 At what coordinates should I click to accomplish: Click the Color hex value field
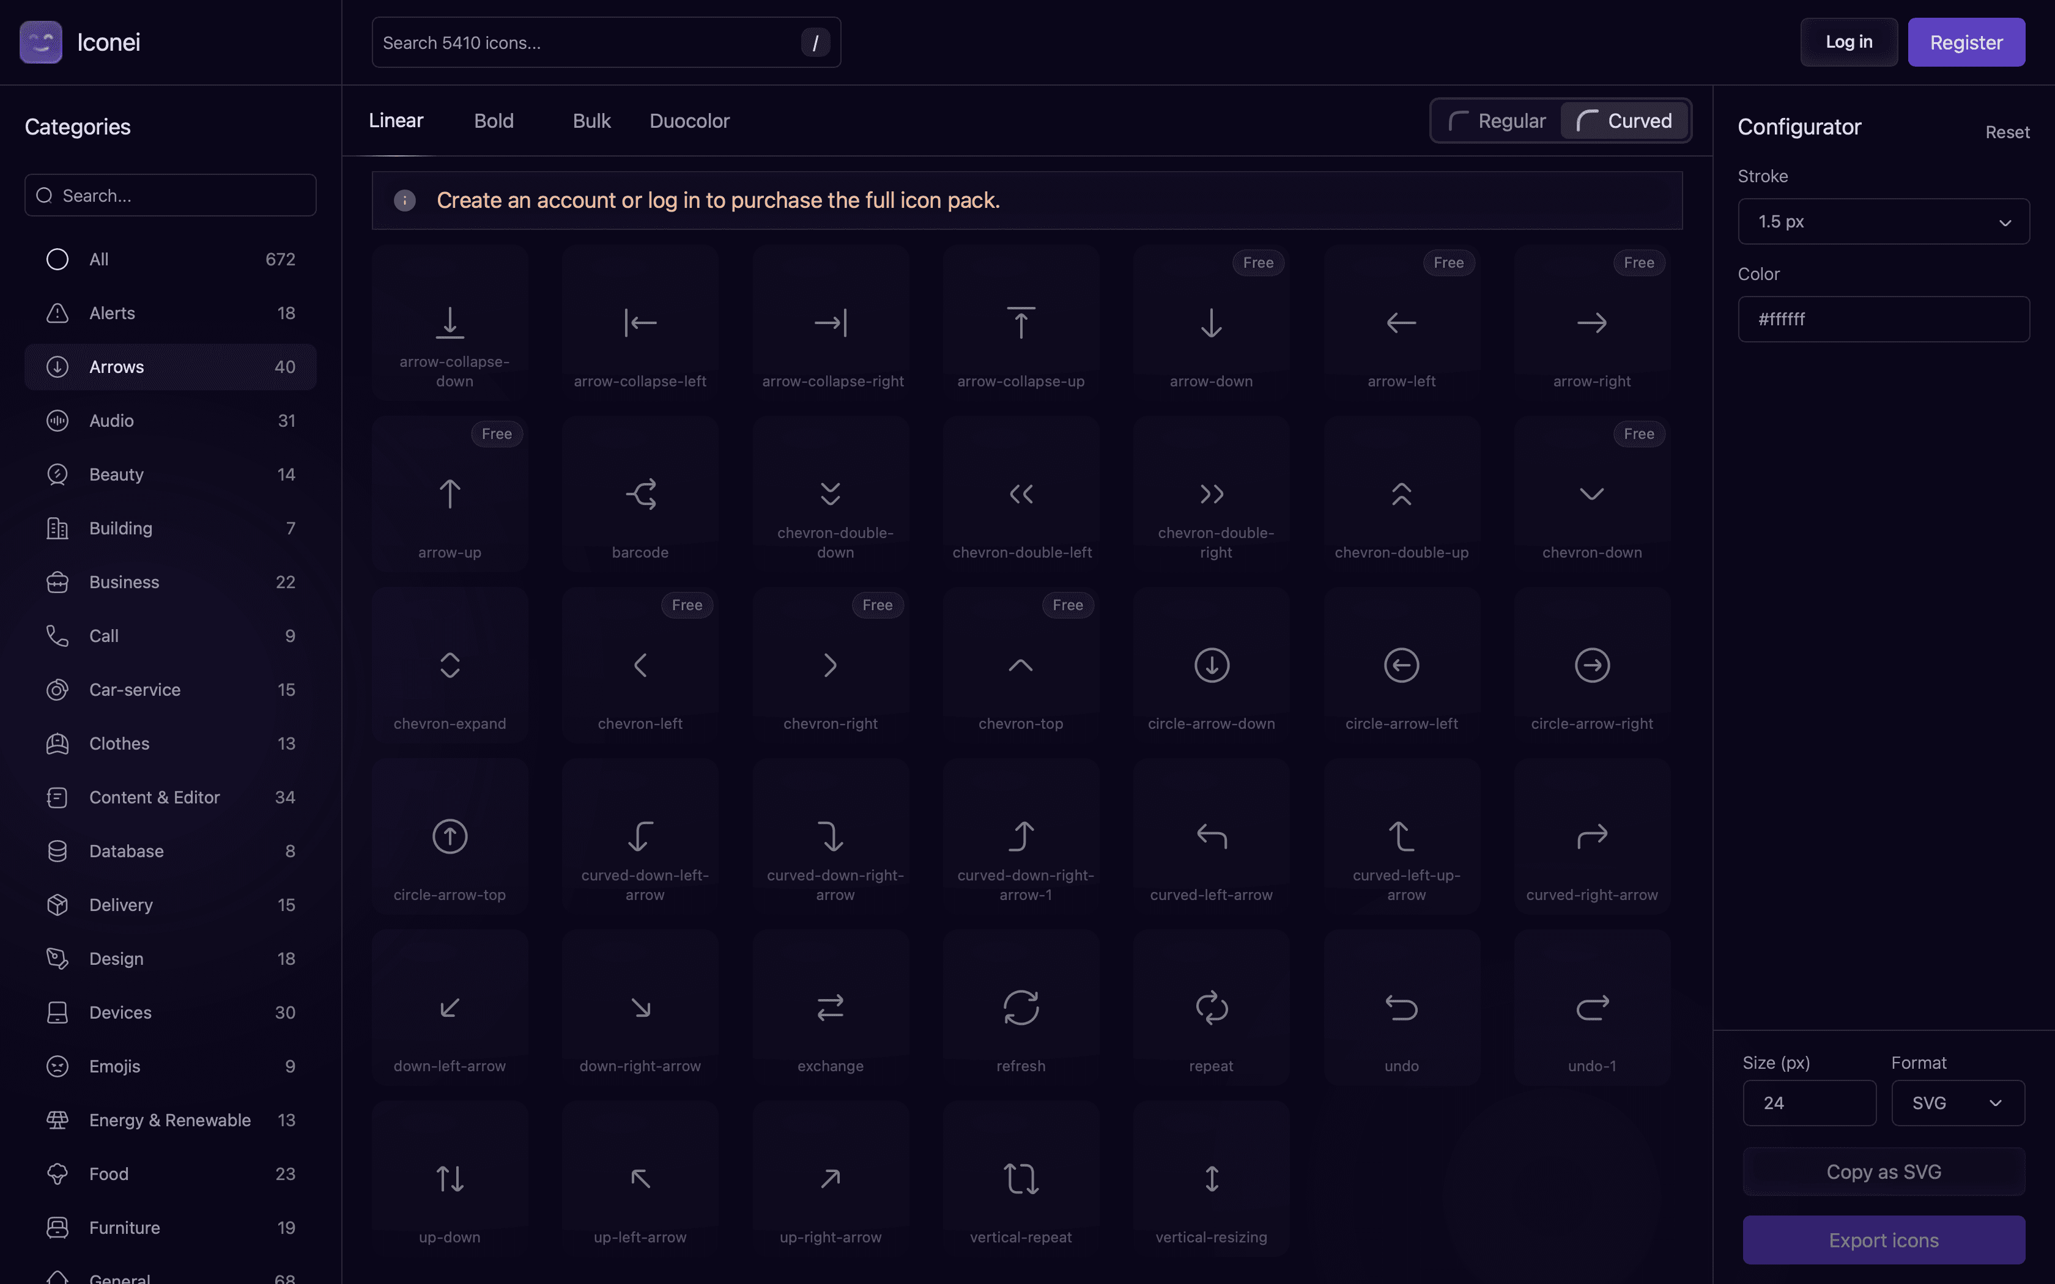coord(1884,319)
